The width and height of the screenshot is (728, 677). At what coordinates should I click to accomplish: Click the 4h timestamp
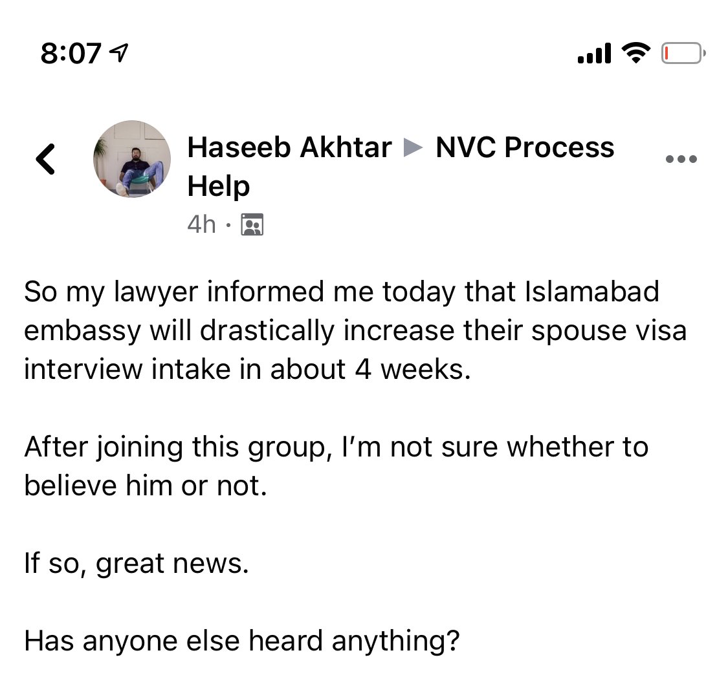coord(201,225)
